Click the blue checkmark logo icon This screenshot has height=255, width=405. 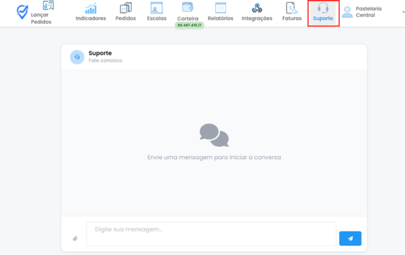pyautogui.click(x=22, y=12)
